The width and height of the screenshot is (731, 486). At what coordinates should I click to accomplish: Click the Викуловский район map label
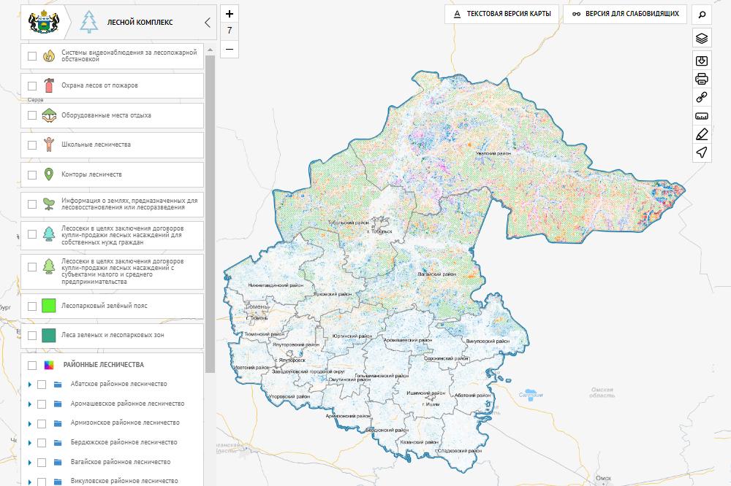click(488, 342)
